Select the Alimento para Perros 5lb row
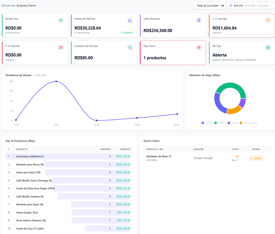This screenshot has width=275, height=234. 69,165
